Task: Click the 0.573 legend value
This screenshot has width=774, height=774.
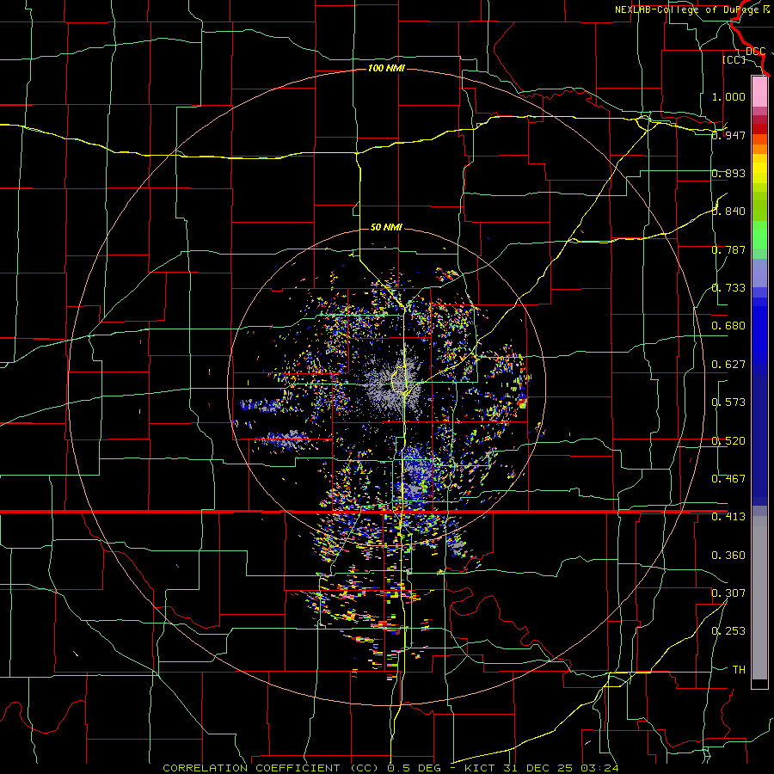Action: 728,402
